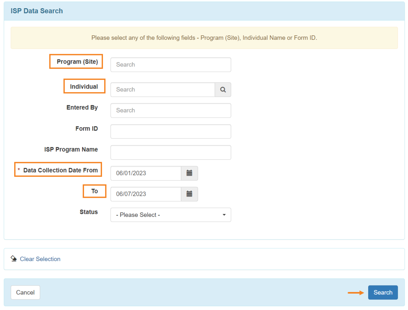Click the Cancel button
The image size is (408, 310).
point(25,292)
